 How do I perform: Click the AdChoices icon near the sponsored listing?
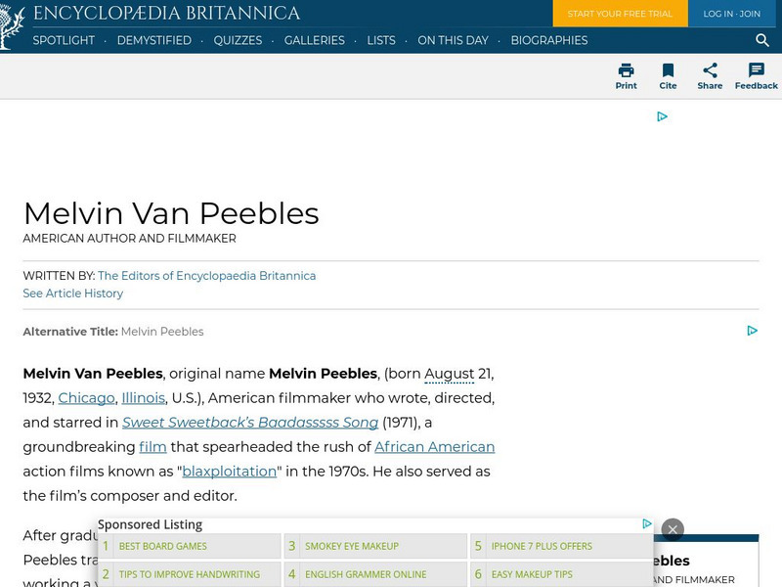[x=647, y=524]
